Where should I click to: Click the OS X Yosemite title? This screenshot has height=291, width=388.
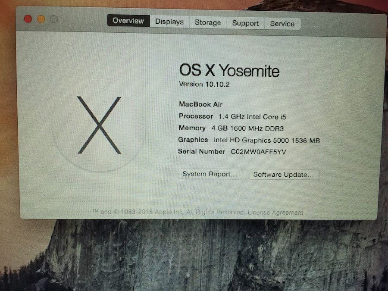coord(229,70)
